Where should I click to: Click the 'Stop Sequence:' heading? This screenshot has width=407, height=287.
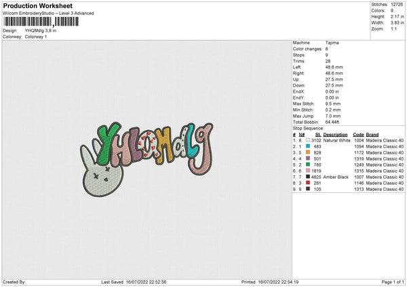309,129
